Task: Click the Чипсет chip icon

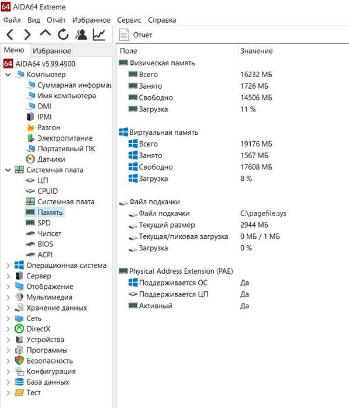Action: click(x=30, y=233)
